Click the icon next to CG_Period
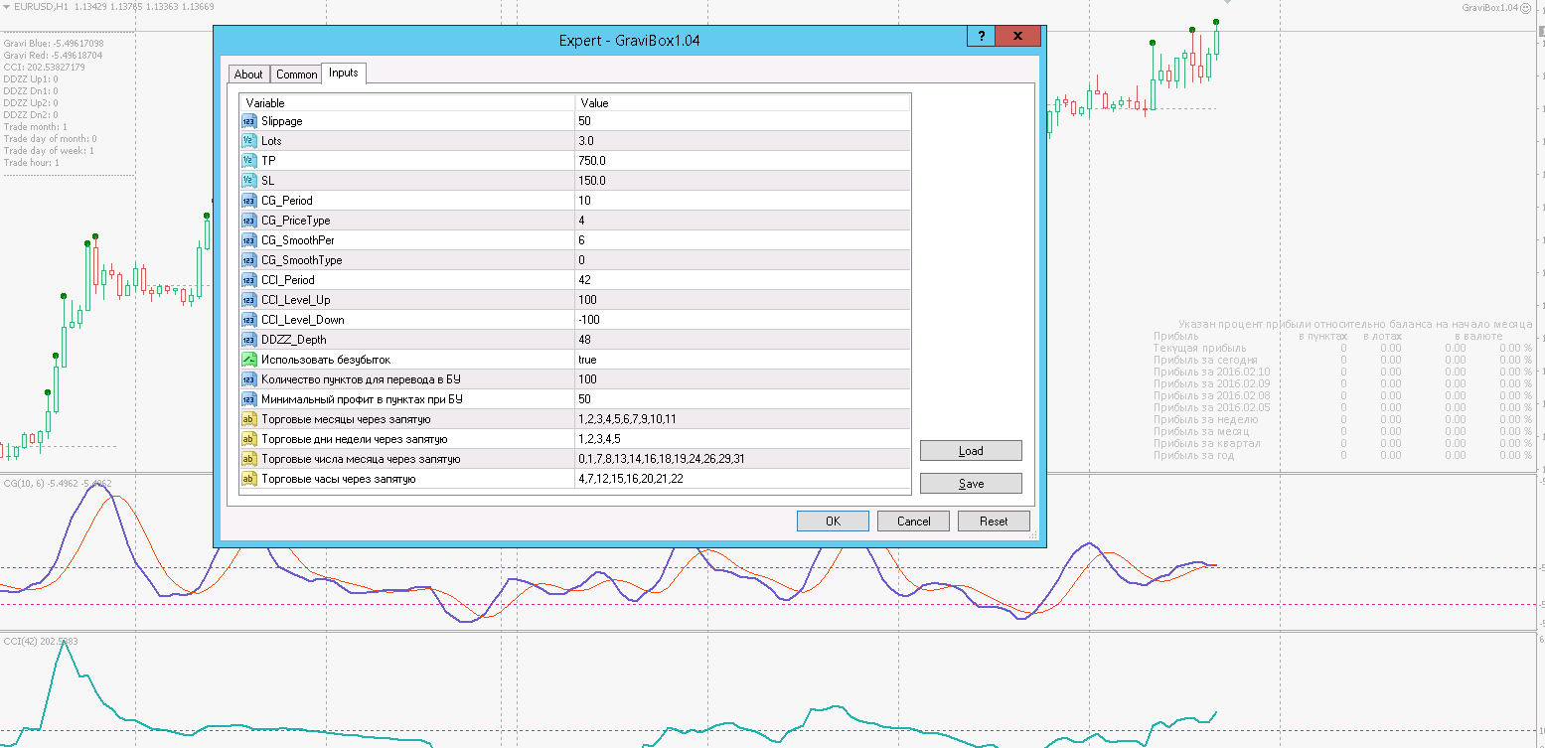 (248, 201)
